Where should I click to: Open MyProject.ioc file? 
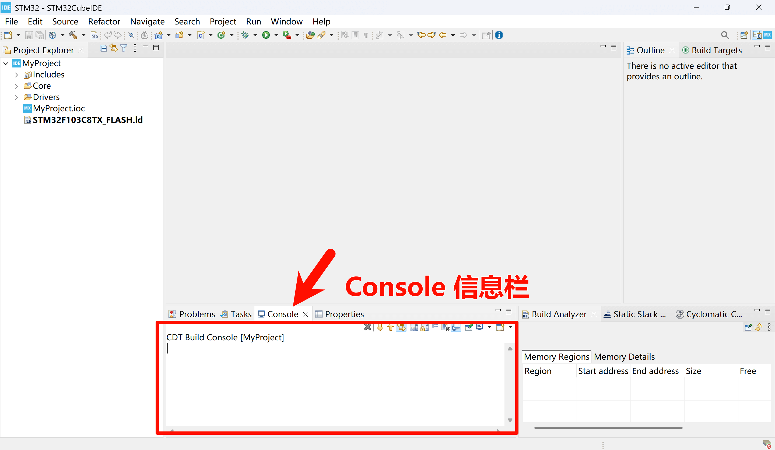tap(58, 108)
